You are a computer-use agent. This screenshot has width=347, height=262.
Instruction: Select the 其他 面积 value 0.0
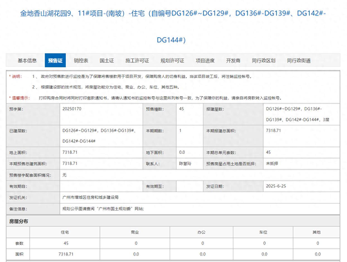(318, 254)
